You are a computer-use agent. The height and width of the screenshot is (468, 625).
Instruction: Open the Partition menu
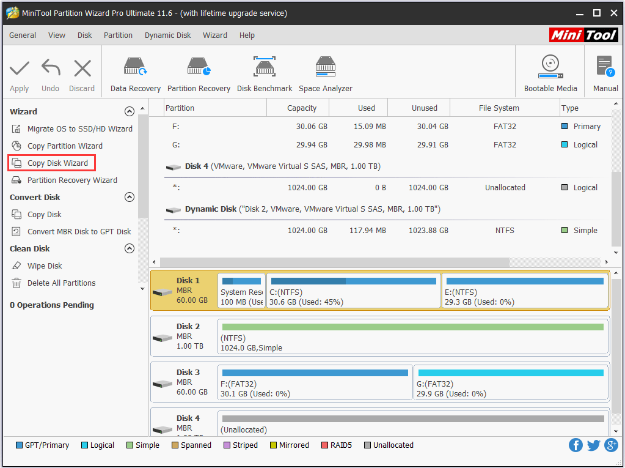pyautogui.click(x=118, y=35)
